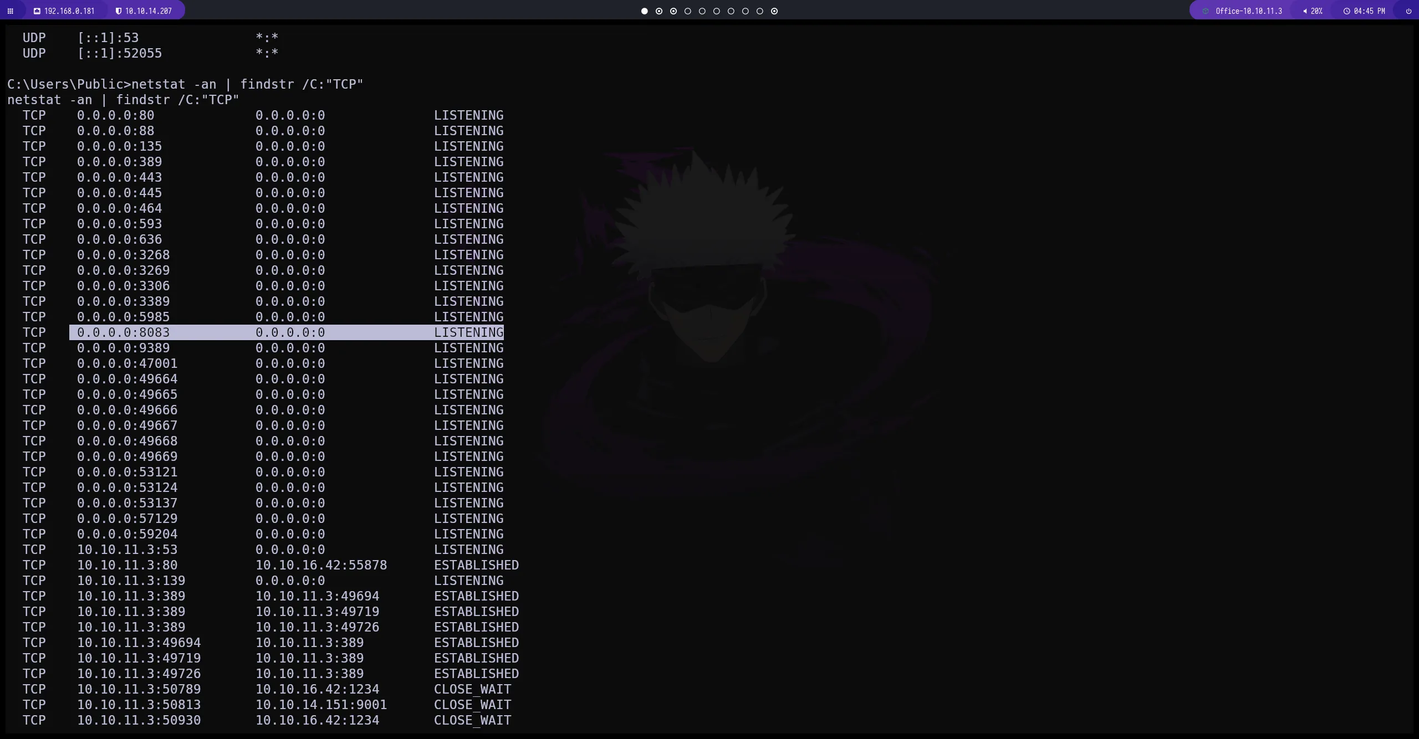The width and height of the screenshot is (1419, 739).
Task: Click the ethernet icon beside 192.168.0.181
Action: point(37,11)
